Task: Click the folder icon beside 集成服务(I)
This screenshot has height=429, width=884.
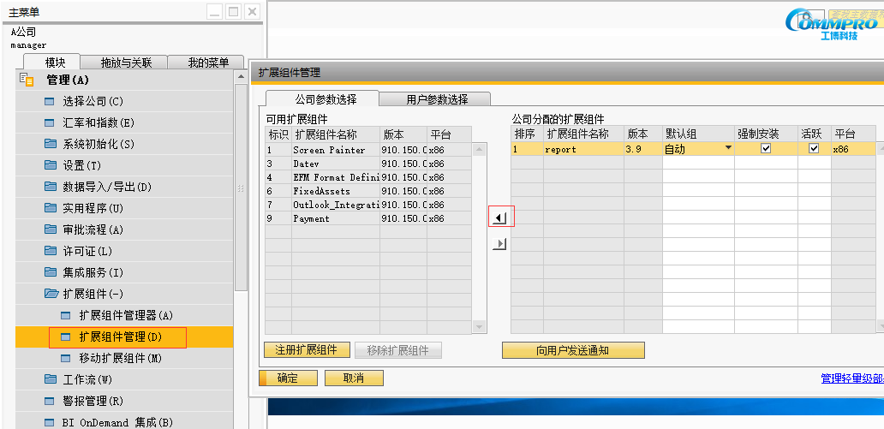Action: [x=51, y=272]
